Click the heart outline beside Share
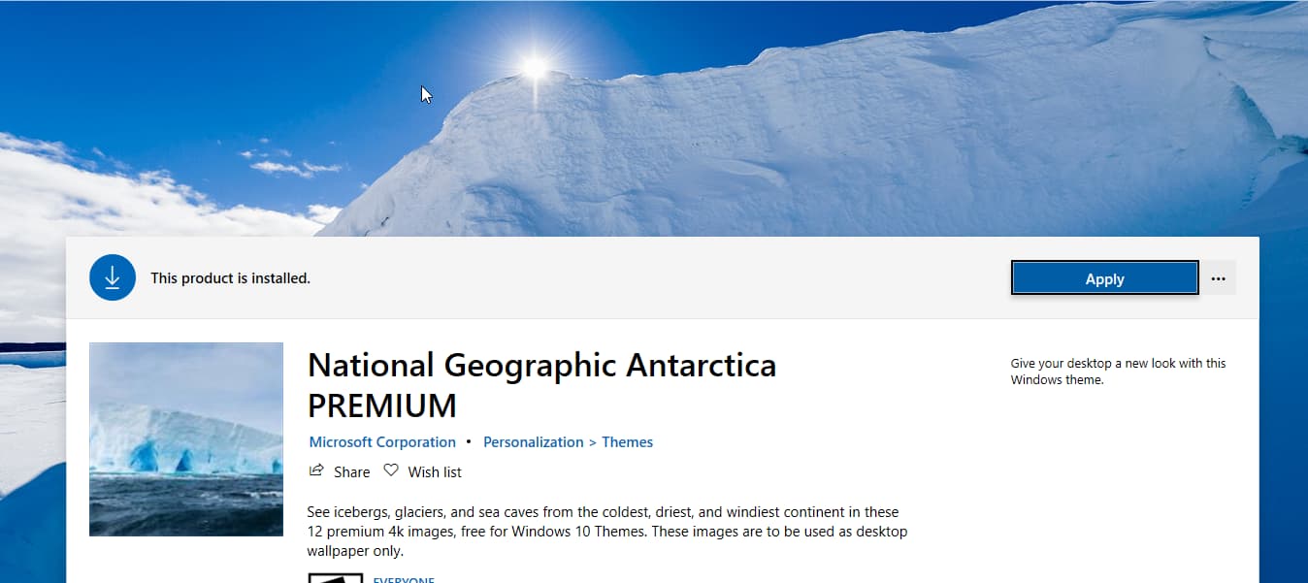Viewport: 1308px width, 583px height. point(390,470)
